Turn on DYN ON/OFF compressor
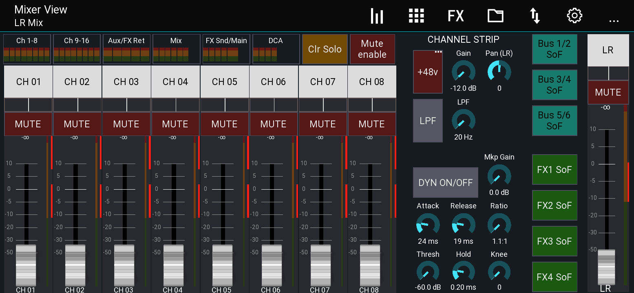This screenshot has width=634, height=293. click(x=445, y=182)
